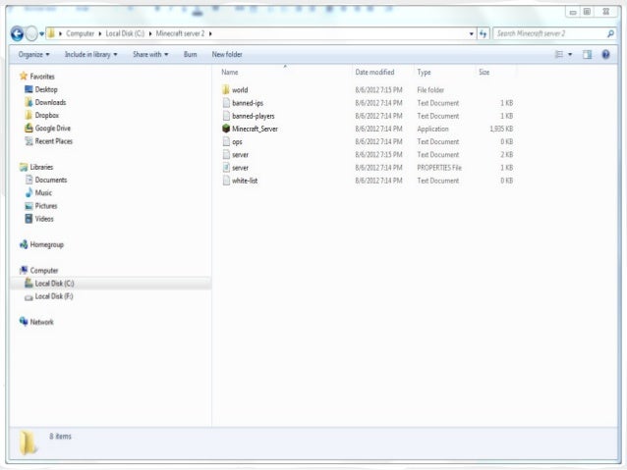The image size is (627, 470).
Task: Select the Minecraft_Server application icon
Action: [226, 129]
